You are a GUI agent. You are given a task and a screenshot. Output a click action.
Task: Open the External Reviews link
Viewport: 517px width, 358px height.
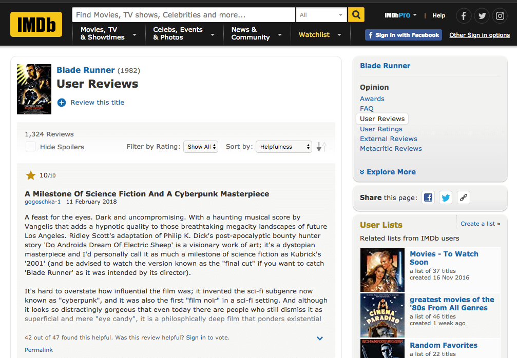389,138
